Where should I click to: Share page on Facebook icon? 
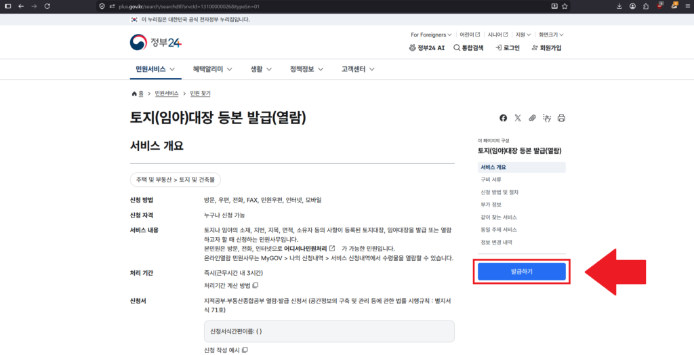(504, 118)
